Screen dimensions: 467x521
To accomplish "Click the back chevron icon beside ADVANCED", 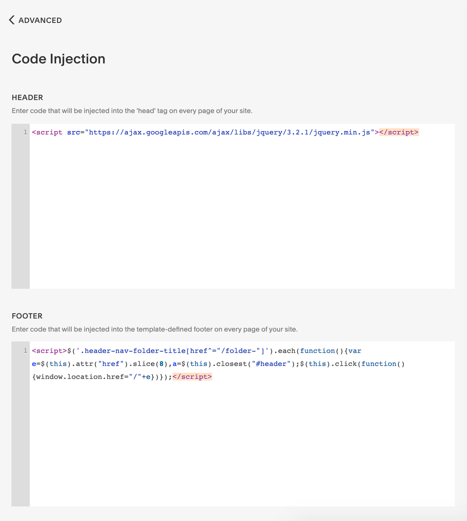I will click(x=11, y=20).
